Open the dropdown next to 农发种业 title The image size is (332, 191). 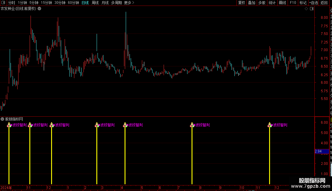[x=39, y=9]
